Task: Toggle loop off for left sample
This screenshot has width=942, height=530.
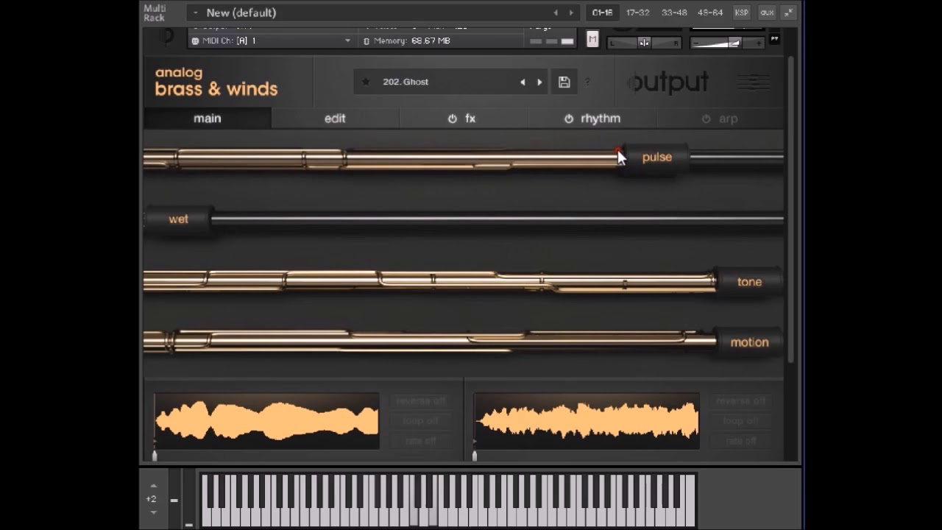Action: 421,421
